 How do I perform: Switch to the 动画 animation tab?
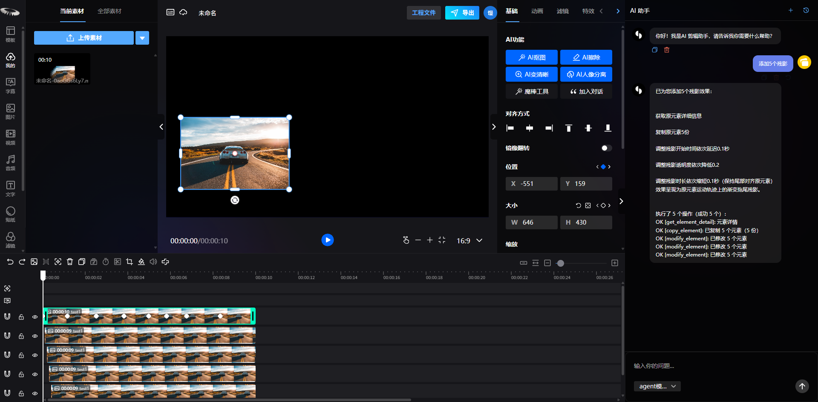point(537,11)
